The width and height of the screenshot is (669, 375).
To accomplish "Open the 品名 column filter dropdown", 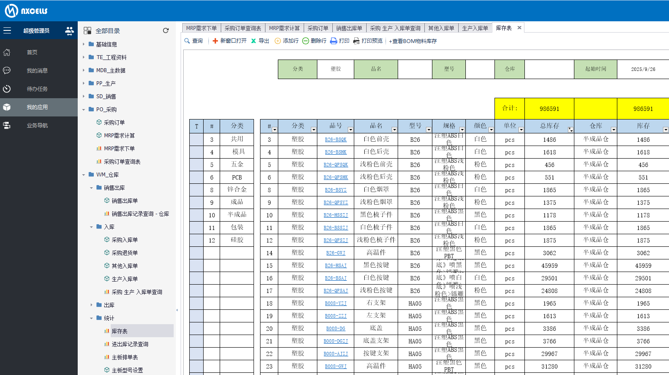I will (394, 128).
